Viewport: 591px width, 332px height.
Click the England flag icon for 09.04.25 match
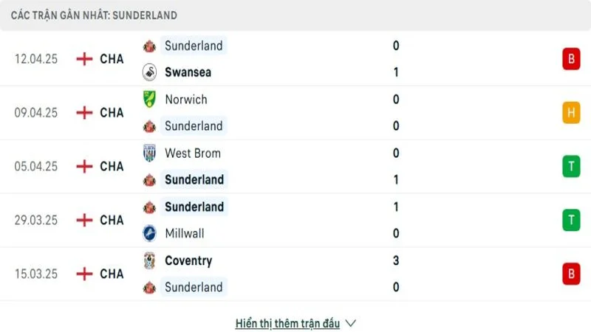tap(84, 113)
